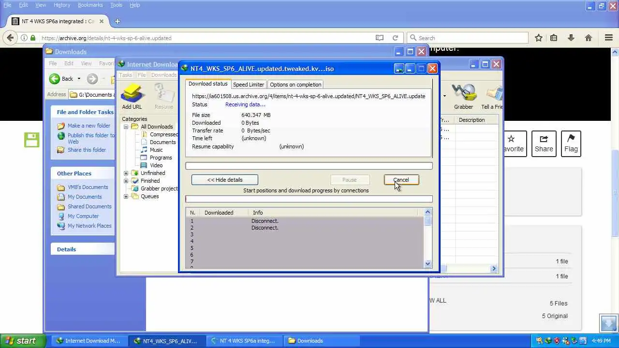Click Hide details button
The image size is (619, 348).
225,180
